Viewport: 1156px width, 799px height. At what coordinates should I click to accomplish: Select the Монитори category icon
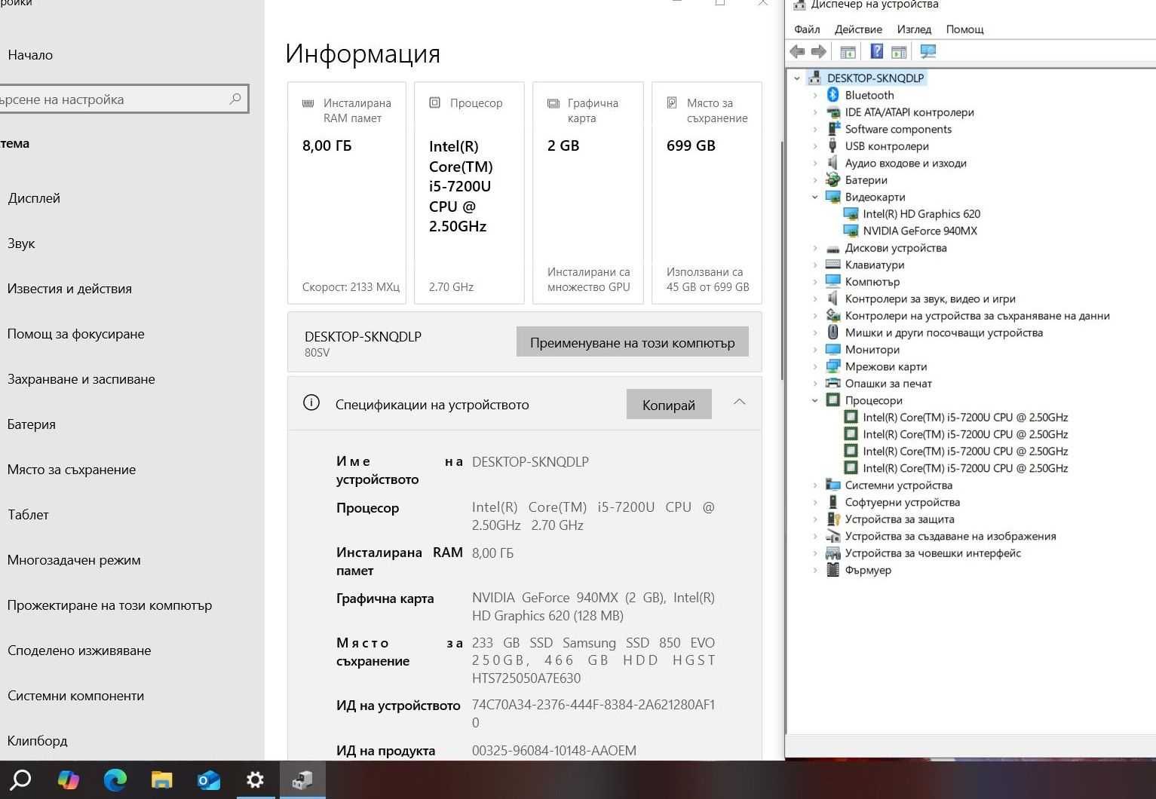tap(833, 350)
